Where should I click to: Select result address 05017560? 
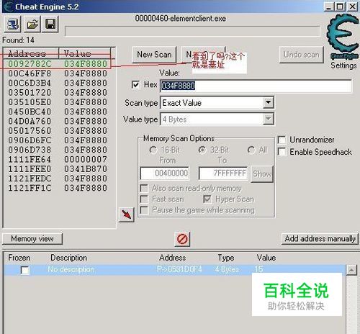pyautogui.click(x=30, y=131)
